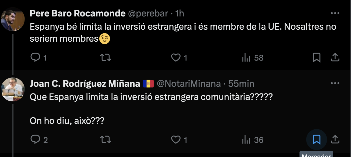This screenshot has height=157, width=351.
Task: Open more options for Joan's tweet
Action: (335, 83)
